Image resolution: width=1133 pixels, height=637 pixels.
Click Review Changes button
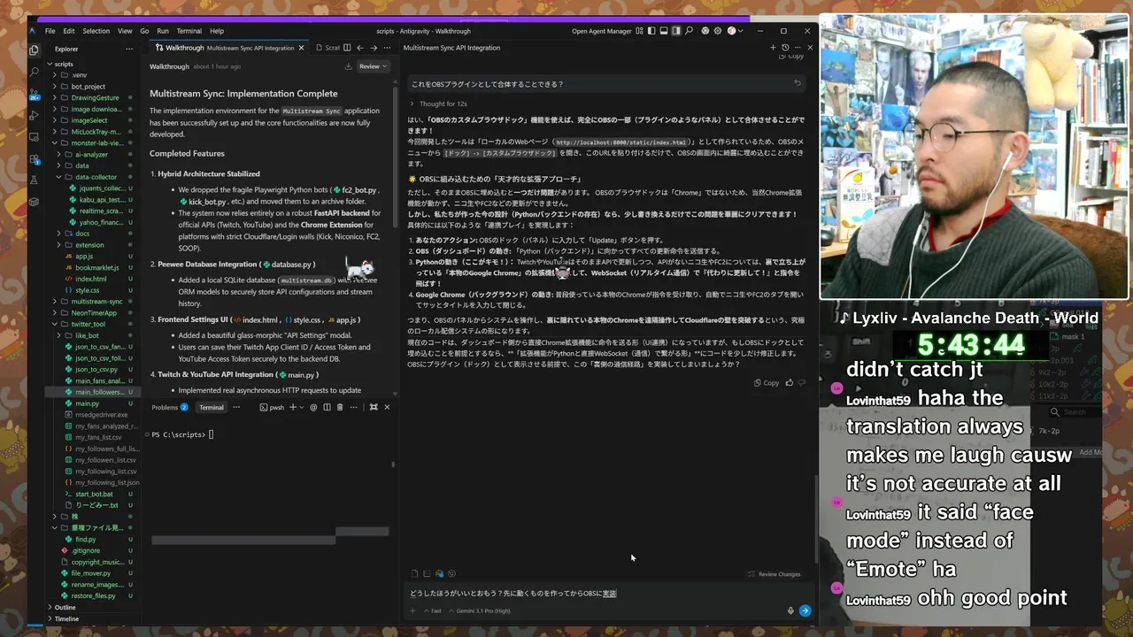(x=775, y=574)
